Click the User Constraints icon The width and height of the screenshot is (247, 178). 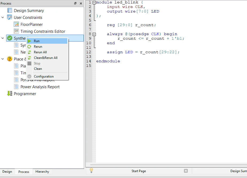[10, 17]
